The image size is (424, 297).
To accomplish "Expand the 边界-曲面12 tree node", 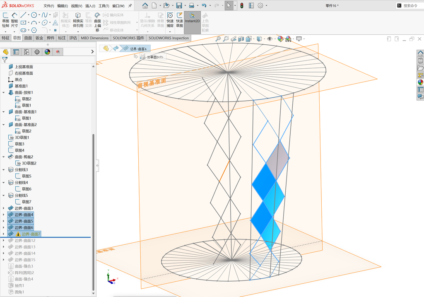I will 3,241.
